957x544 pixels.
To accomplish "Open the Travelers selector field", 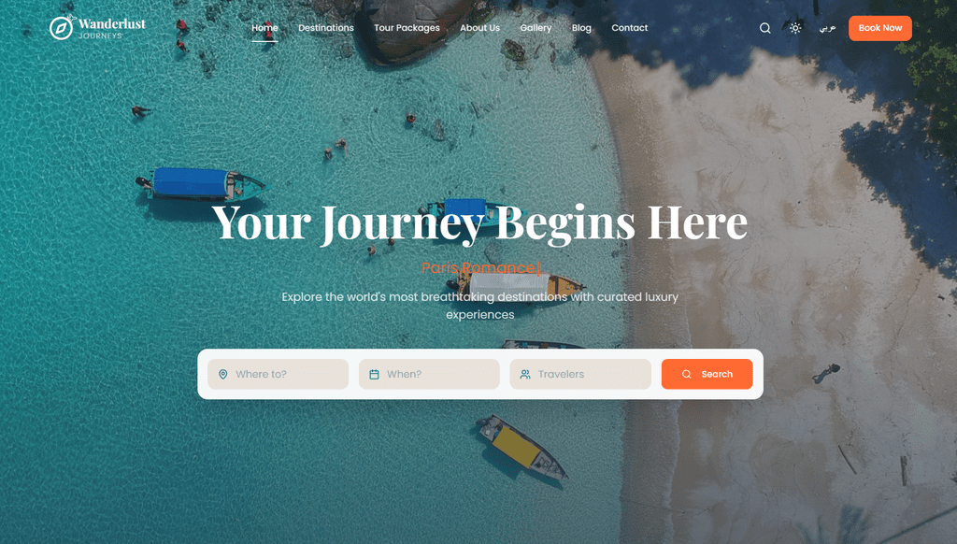I will (x=580, y=374).
